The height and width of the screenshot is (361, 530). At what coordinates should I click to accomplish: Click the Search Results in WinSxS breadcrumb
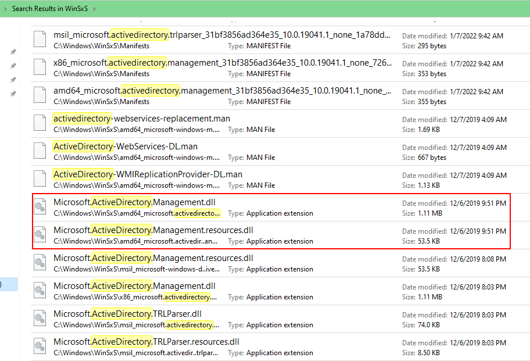pyautogui.click(x=50, y=9)
